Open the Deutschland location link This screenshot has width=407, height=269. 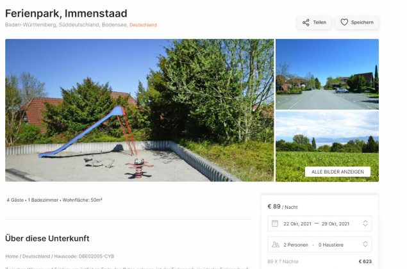tap(143, 25)
